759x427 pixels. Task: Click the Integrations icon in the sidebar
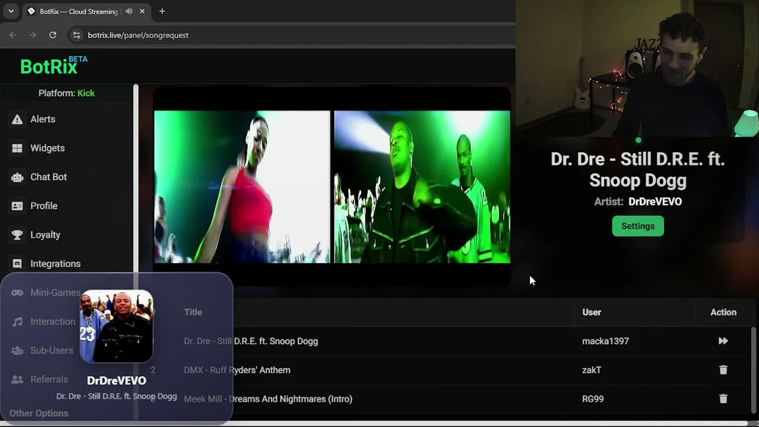pos(17,264)
